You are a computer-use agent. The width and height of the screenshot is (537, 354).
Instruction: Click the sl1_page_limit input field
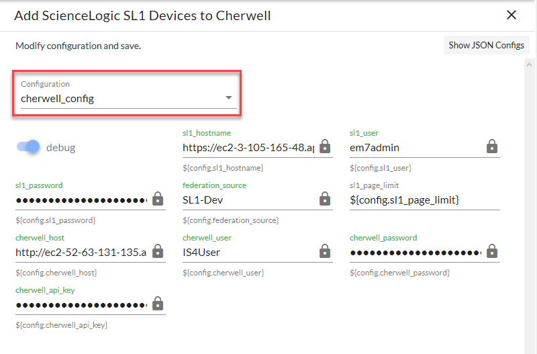[x=424, y=200]
